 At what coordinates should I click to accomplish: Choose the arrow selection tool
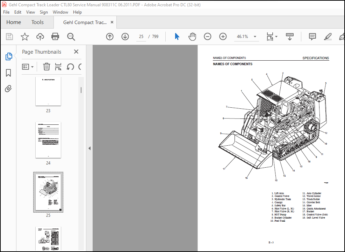tap(177, 37)
